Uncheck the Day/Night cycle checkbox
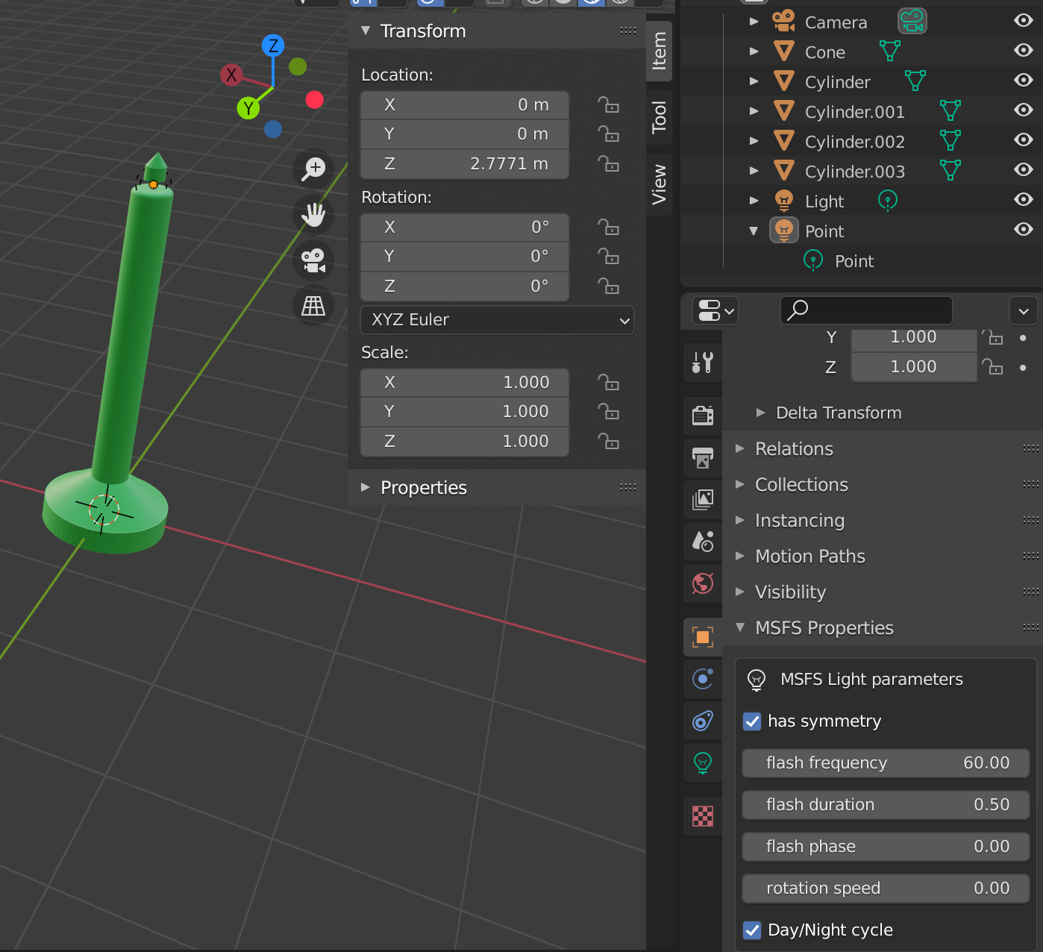The height and width of the screenshot is (952, 1043). pyautogui.click(x=752, y=930)
